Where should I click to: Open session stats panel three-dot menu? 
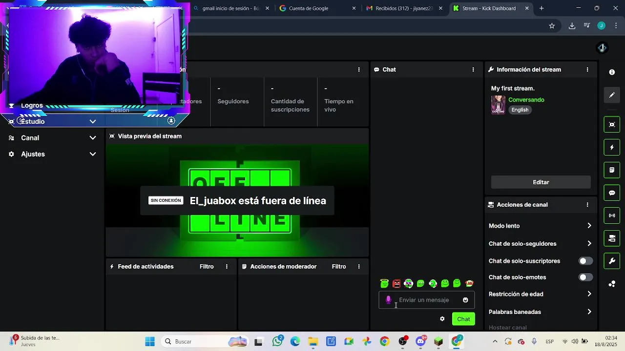coord(359,70)
